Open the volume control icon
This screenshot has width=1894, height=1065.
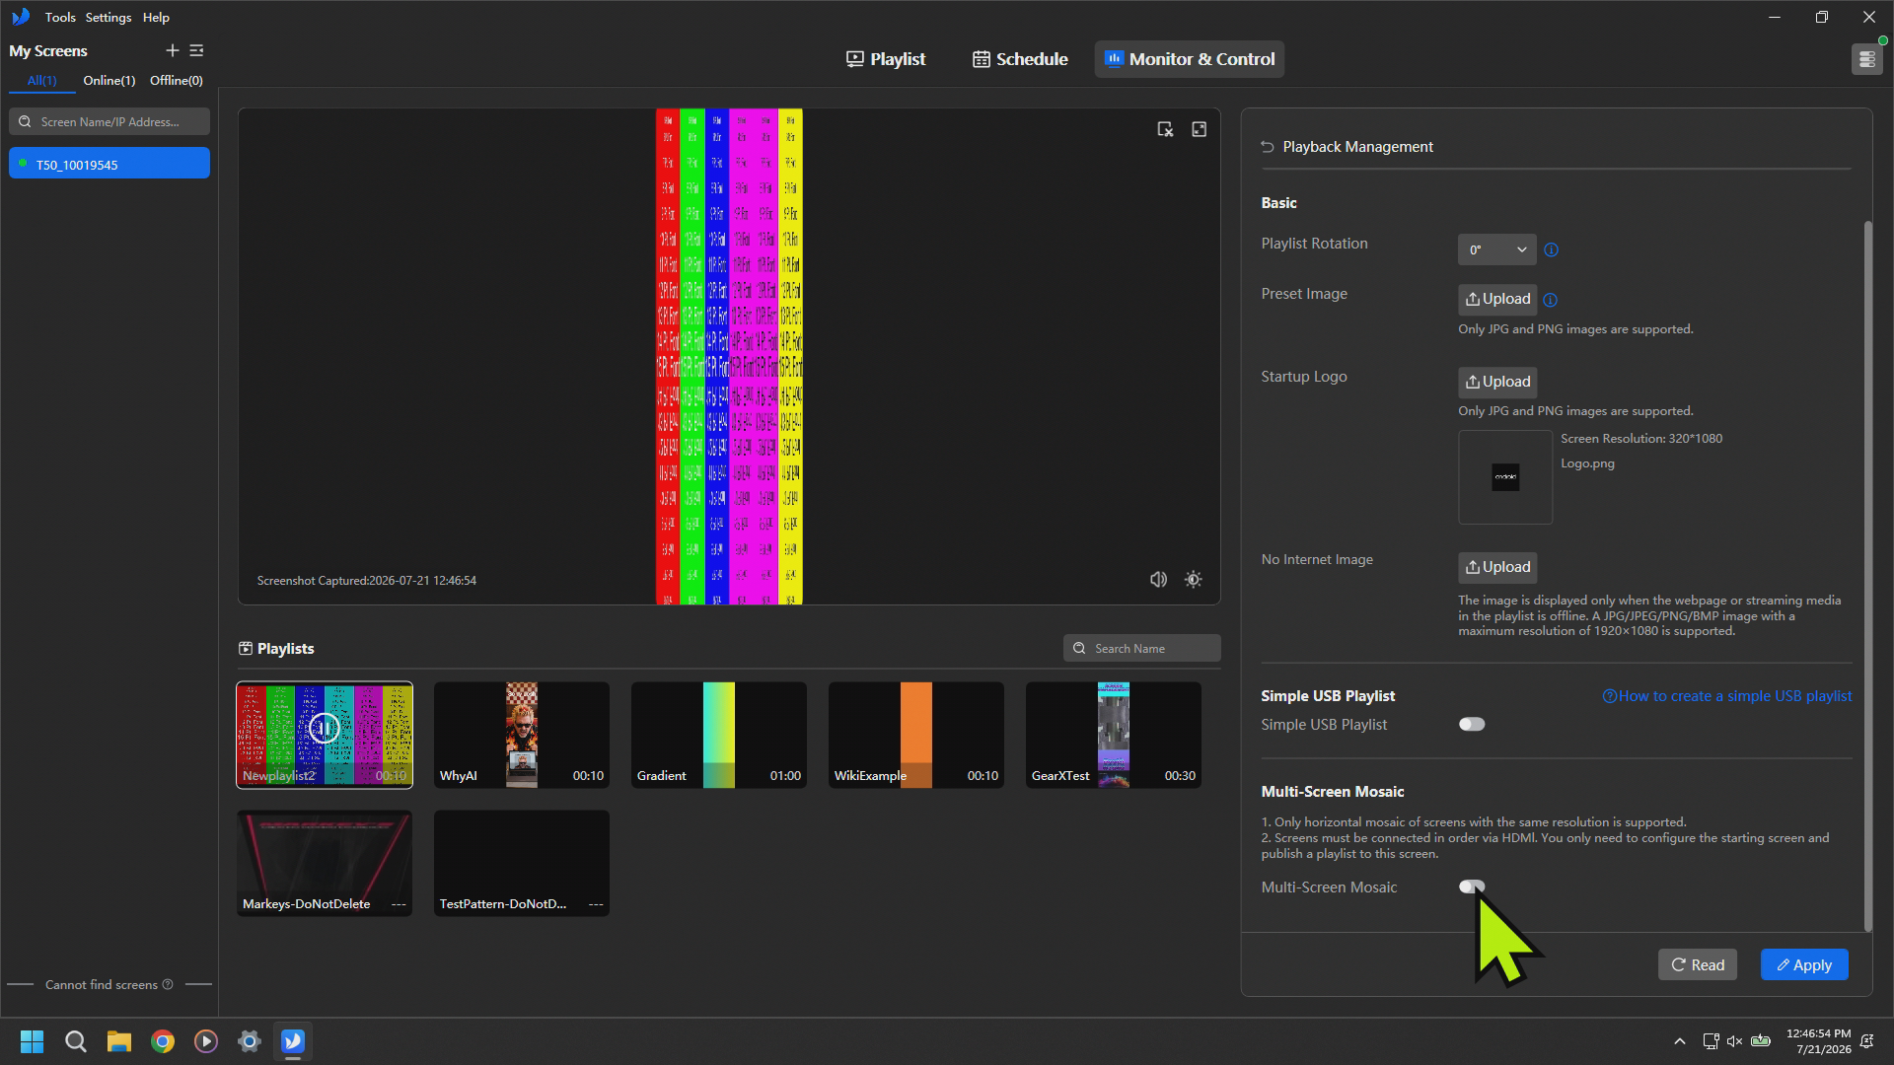pos(1158,580)
